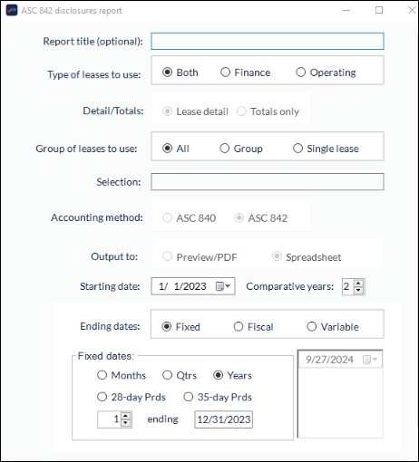The height and width of the screenshot is (462, 419).
Task: Decrease Comparative years with down arrow
Action: click(x=358, y=290)
